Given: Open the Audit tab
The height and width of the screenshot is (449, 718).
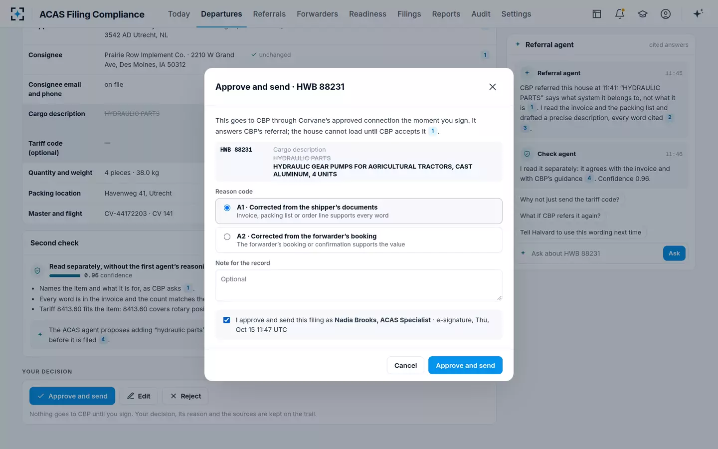Looking at the screenshot, I should coord(481,14).
